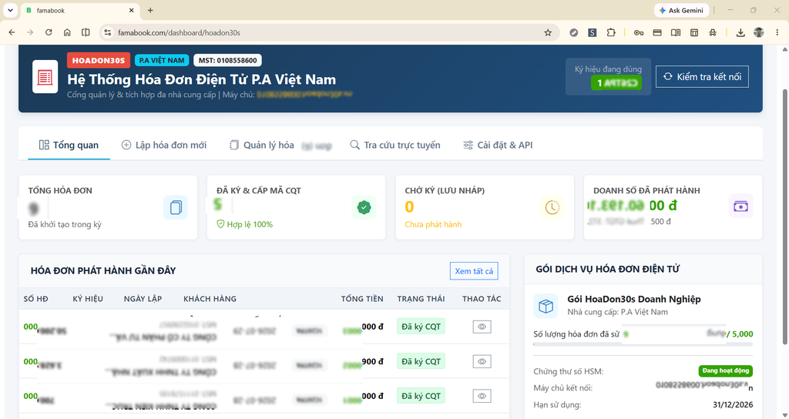The image size is (789, 419).
Task: Click the site info icon in the address bar
Action: [x=107, y=32]
